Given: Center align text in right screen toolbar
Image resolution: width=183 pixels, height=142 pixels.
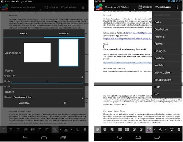Looking at the screenshot, I should 105,129.
